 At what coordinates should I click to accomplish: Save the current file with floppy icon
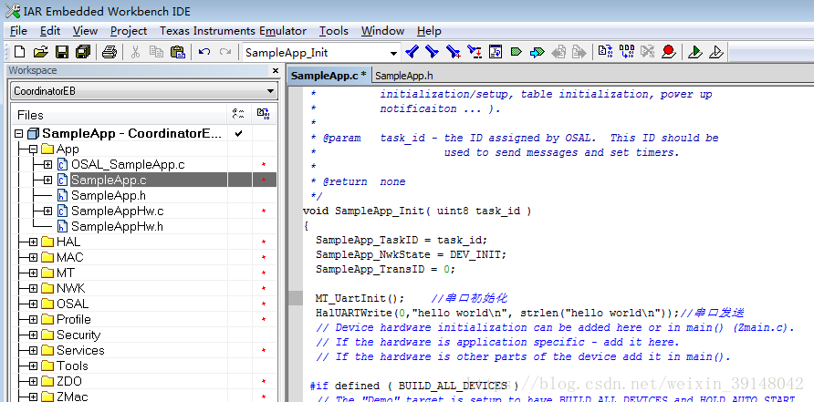62,52
